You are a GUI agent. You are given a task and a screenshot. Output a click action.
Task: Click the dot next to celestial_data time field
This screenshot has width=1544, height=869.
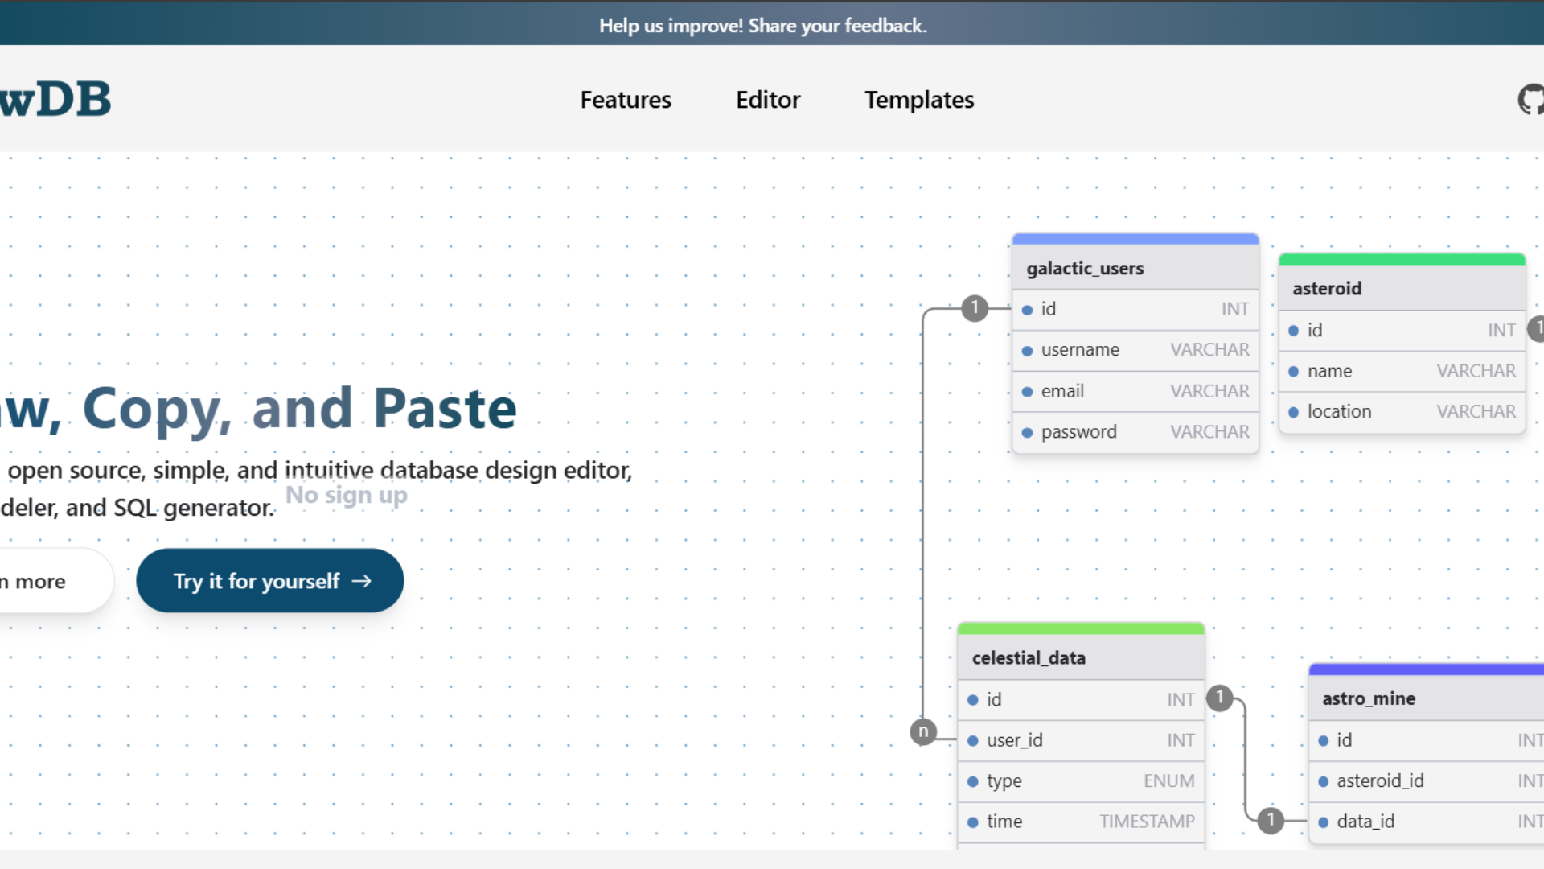pyautogui.click(x=974, y=822)
